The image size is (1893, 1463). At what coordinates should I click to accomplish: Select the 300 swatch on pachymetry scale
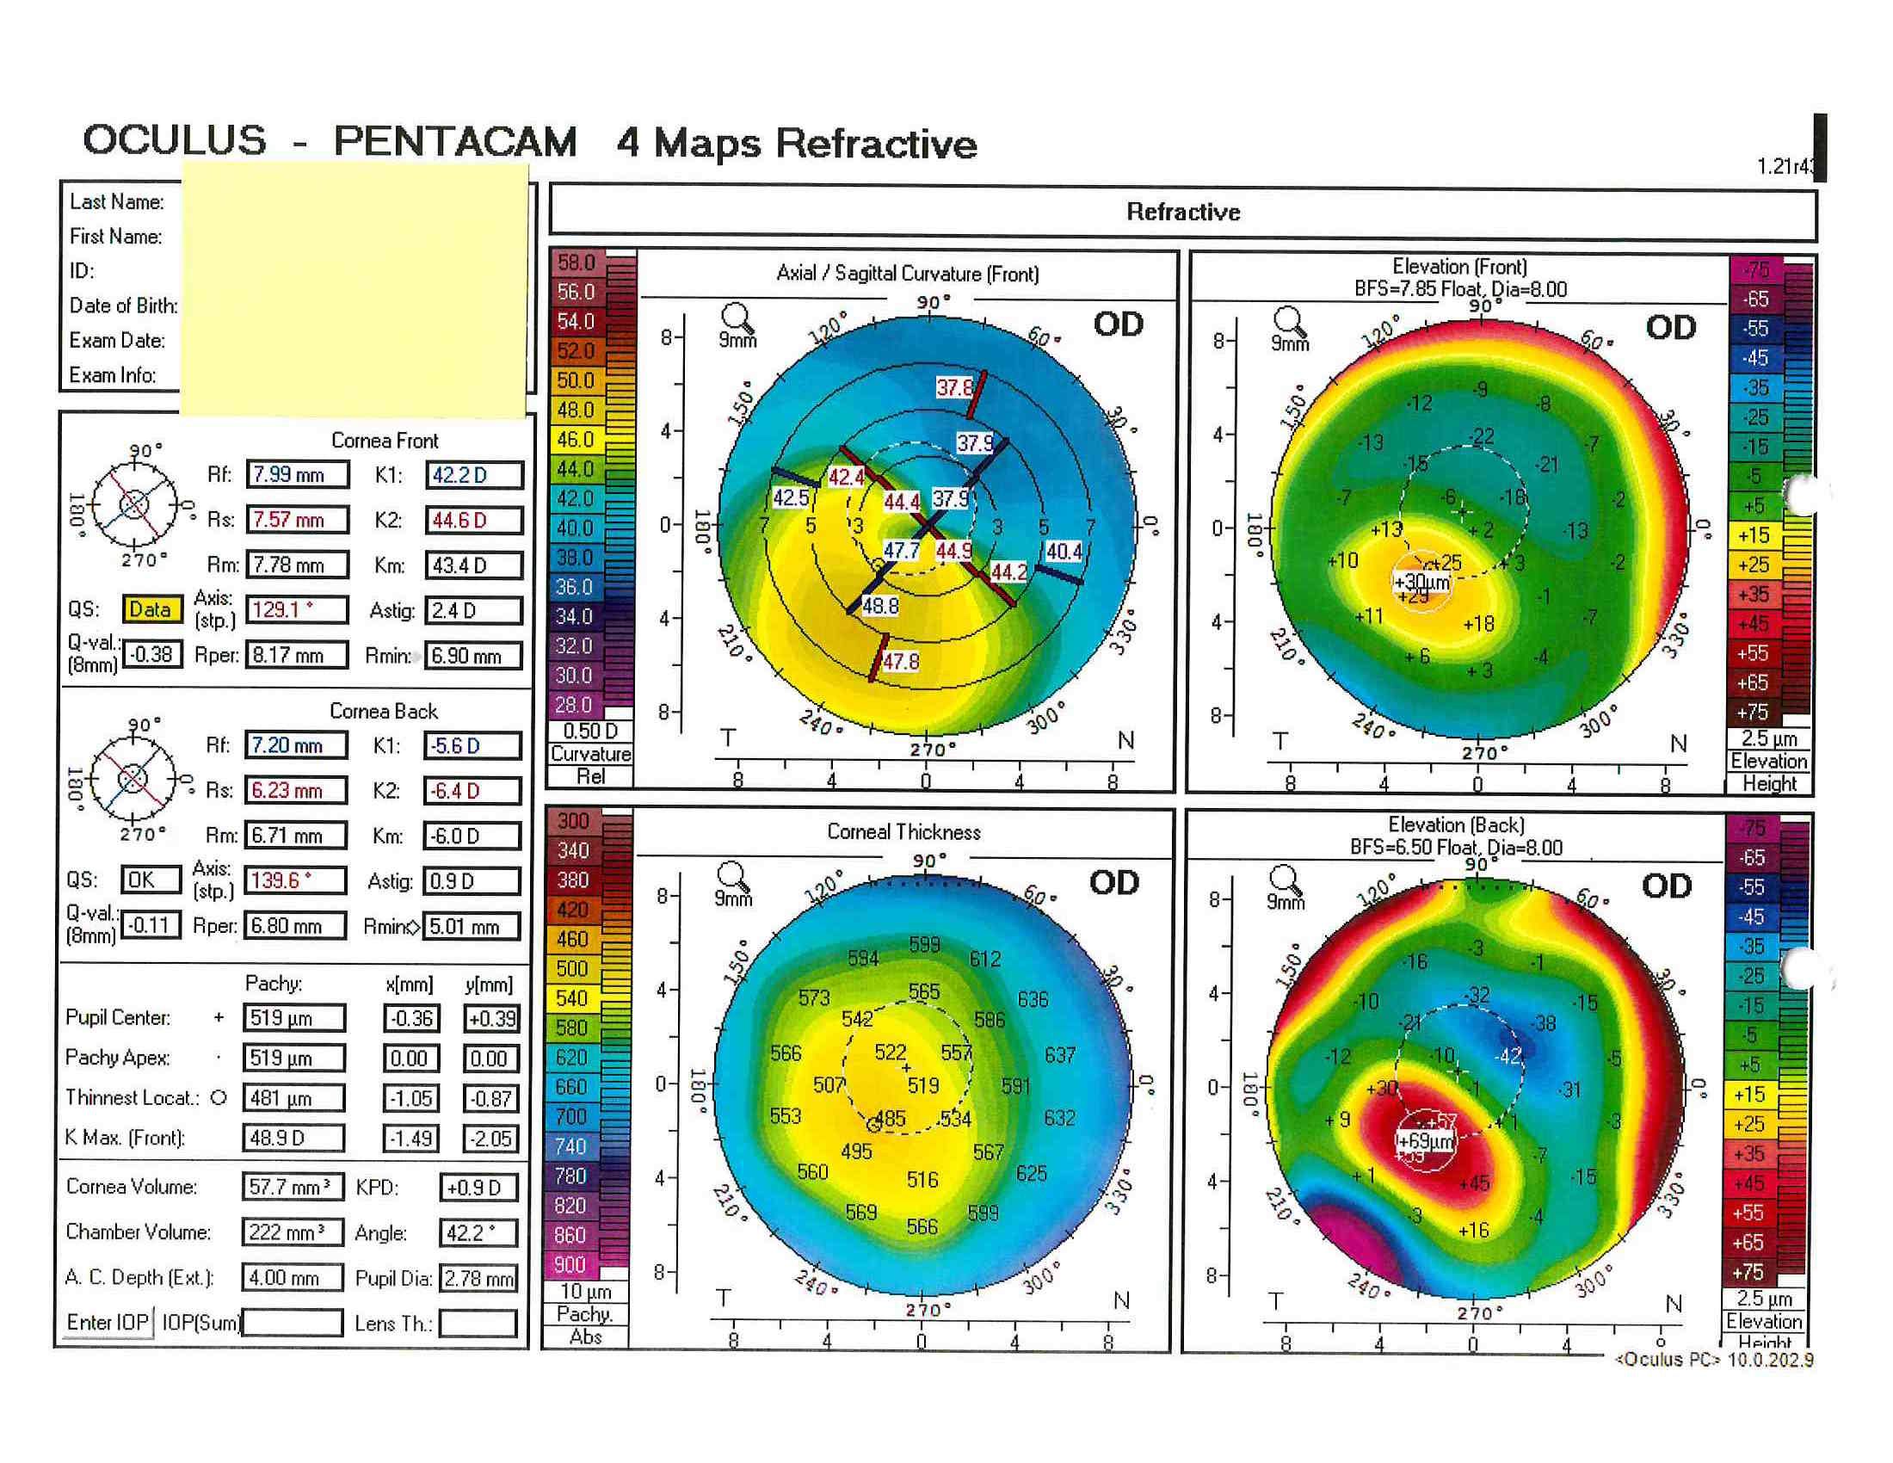tap(573, 821)
